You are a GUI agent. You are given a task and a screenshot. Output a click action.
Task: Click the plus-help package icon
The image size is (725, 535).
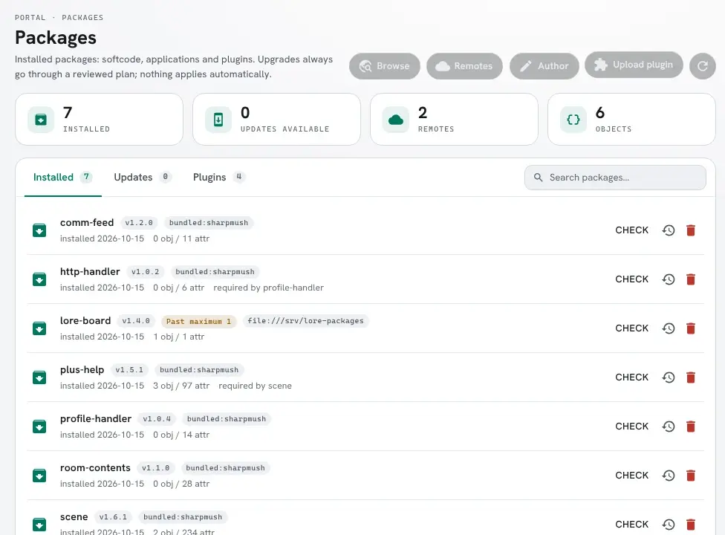pyautogui.click(x=39, y=377)
